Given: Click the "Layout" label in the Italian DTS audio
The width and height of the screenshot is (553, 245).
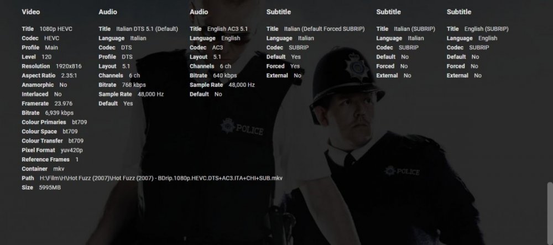Looking at the screenshot, I should (x=107, y=66).
